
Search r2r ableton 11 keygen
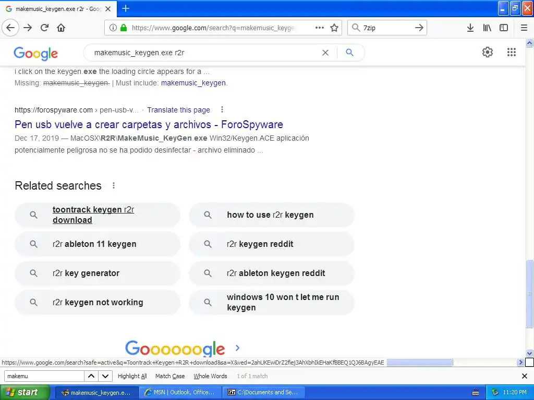coord(98,244)
